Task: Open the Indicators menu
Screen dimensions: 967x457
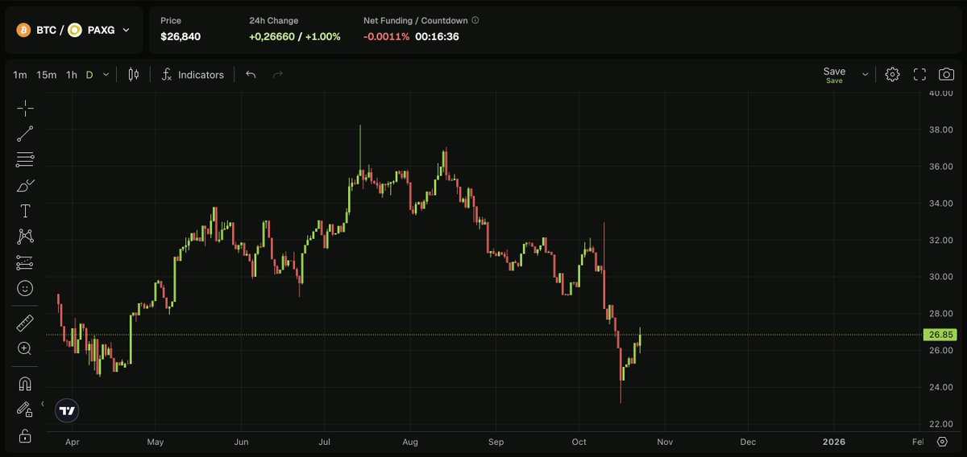Action: click(193, 75)
